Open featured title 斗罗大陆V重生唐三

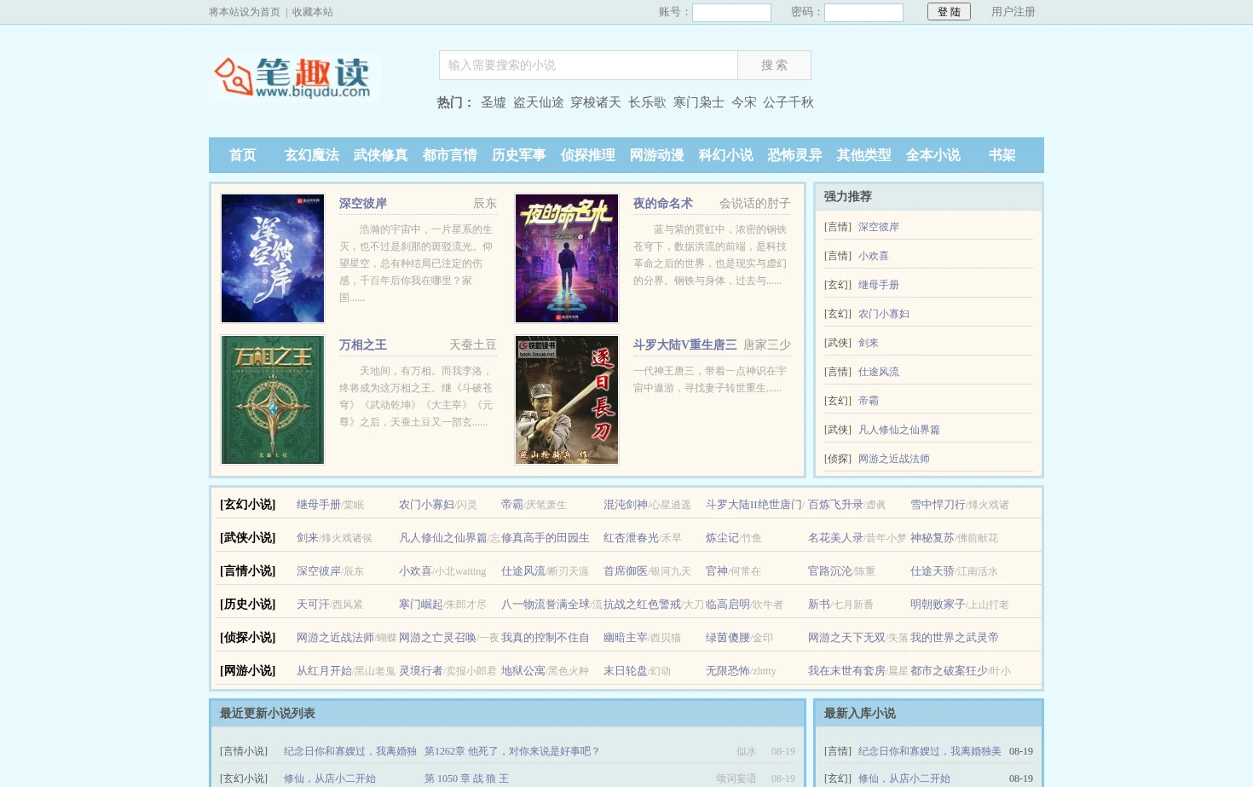pyautogui.click(x=684, y=345)
